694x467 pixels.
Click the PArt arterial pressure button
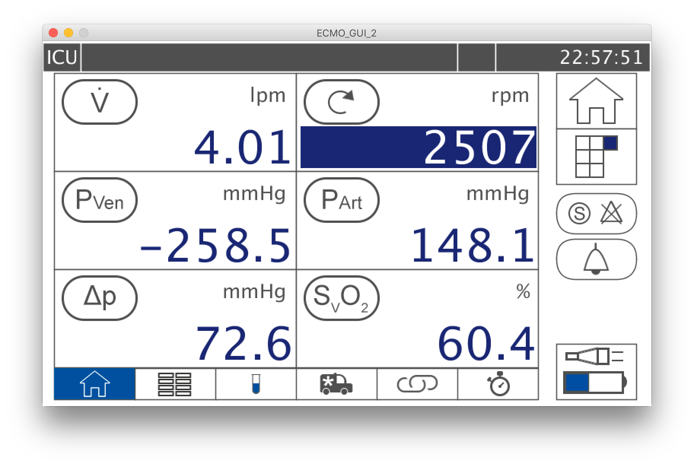(341, 200)
